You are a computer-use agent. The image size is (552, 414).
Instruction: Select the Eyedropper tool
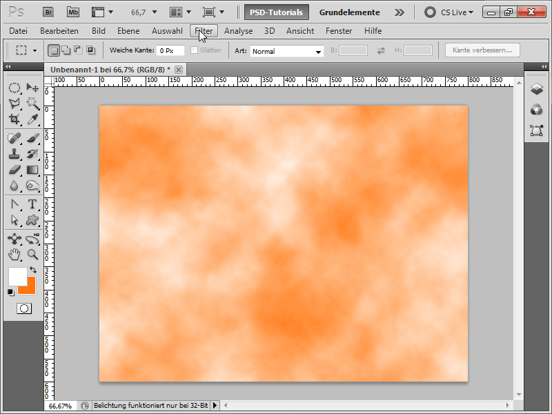tap(32, 119)
